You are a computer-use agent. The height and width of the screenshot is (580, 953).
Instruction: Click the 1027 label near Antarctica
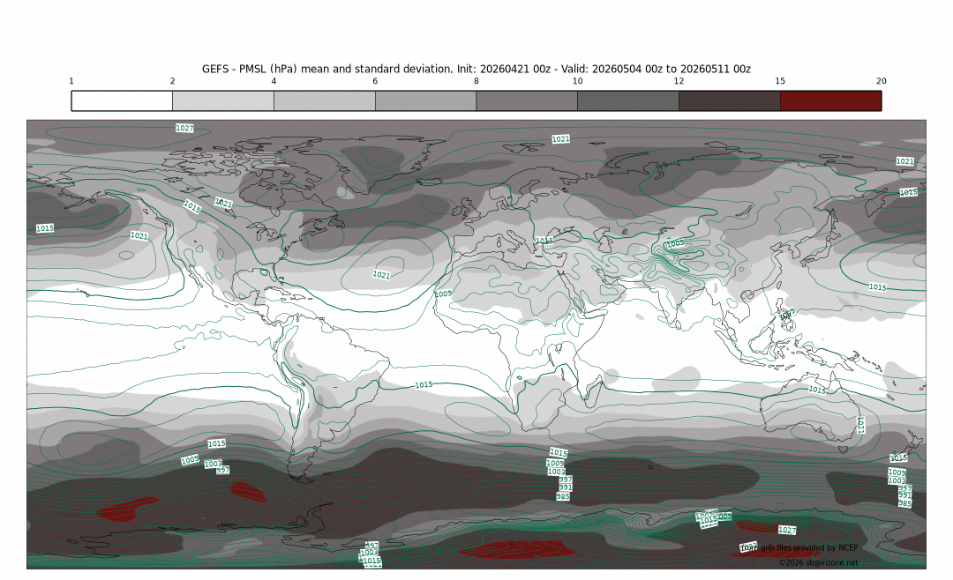point(787,531)
